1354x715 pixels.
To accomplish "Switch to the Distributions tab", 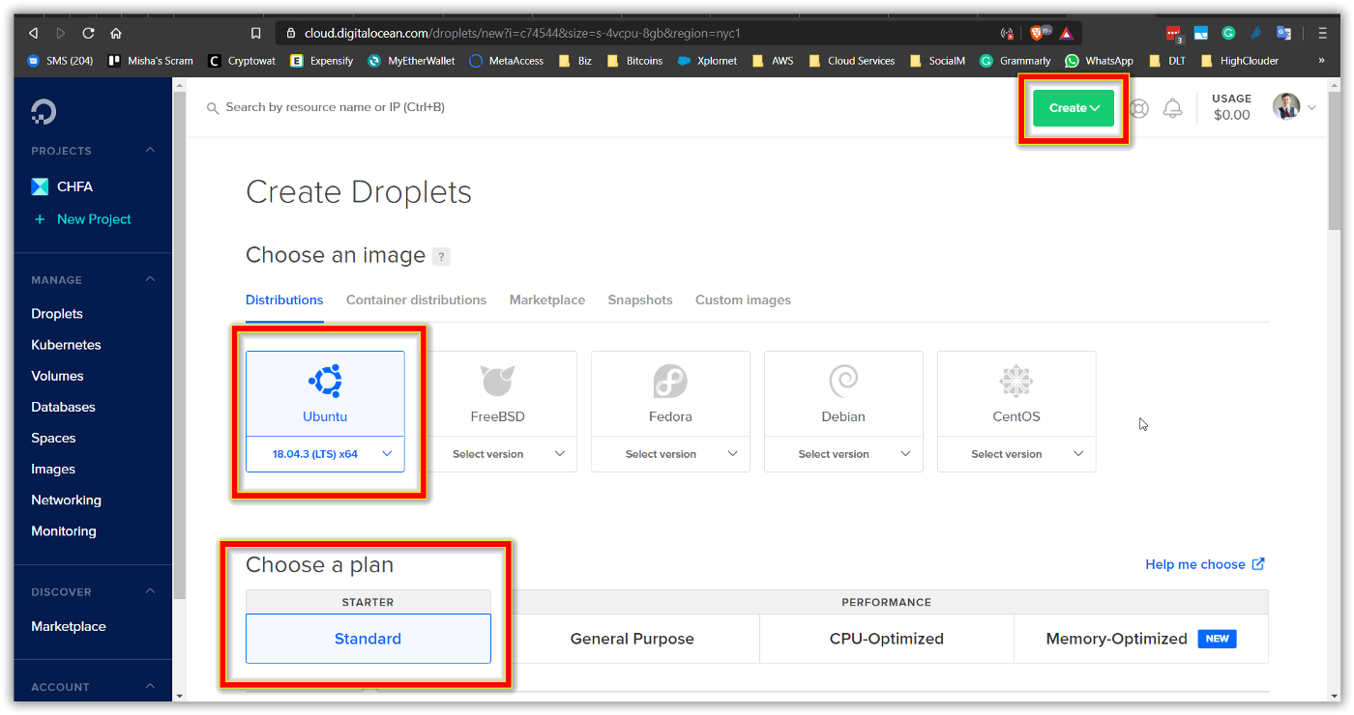I will [284, 300].
